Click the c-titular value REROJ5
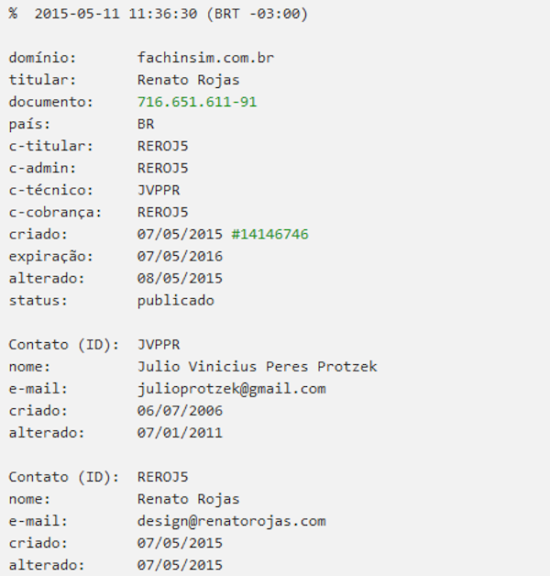Screen dimensions: 550x576 [162, 146]
